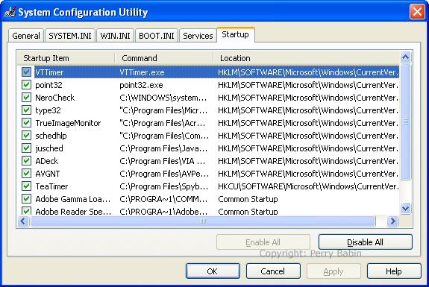Click the System Configuration Utility title icon

point(10,12)
